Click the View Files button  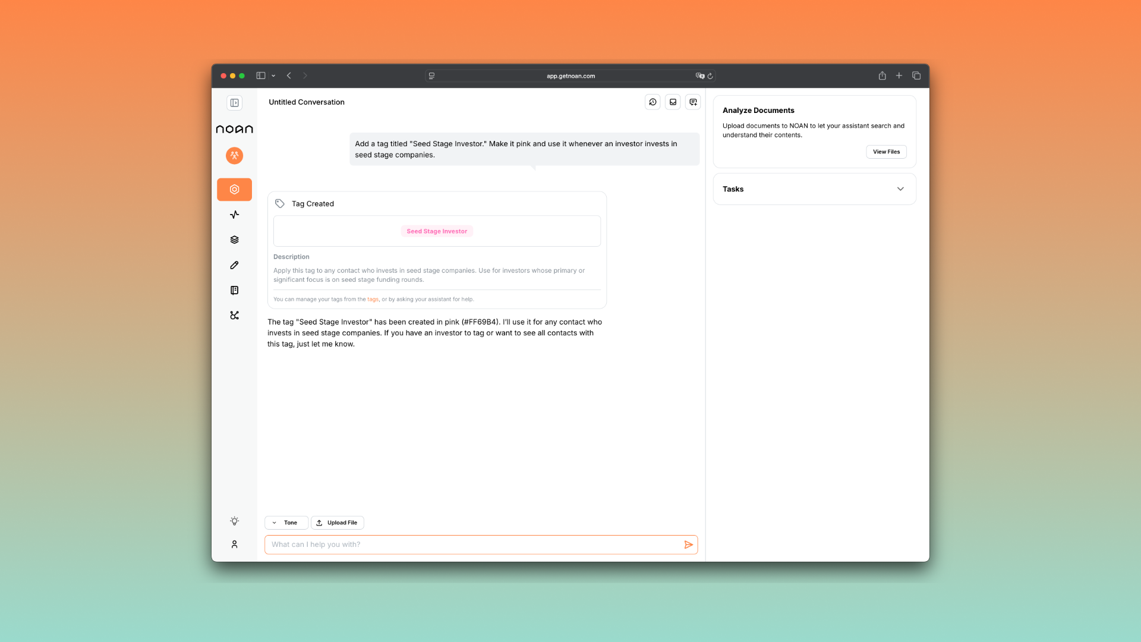pyautogui.click(x=886, y=152)
